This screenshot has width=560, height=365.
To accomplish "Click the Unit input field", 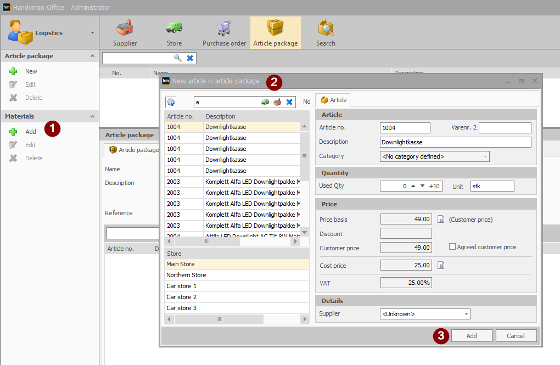I will (x=492, y=186).
